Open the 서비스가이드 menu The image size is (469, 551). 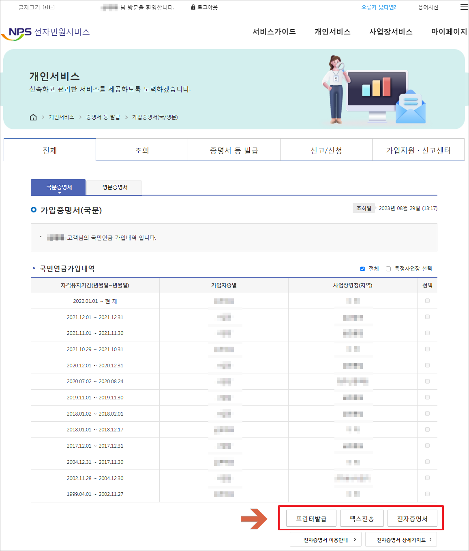point(274,32)
